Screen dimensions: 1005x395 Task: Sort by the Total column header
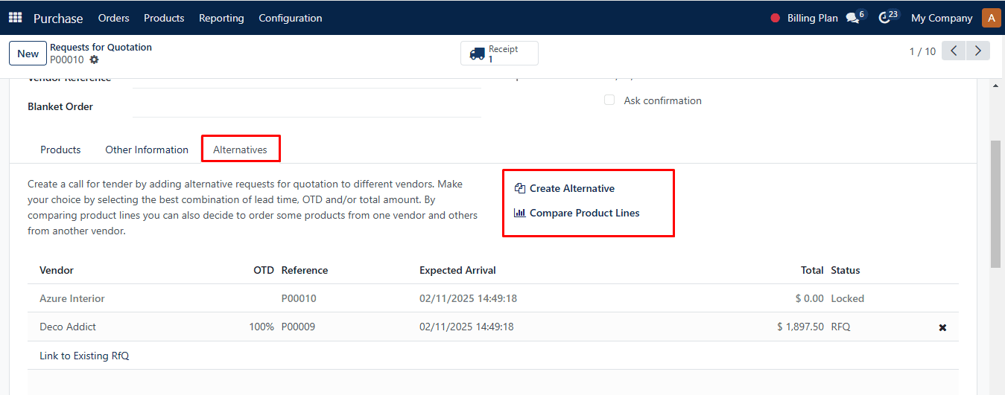click(812, 270)
